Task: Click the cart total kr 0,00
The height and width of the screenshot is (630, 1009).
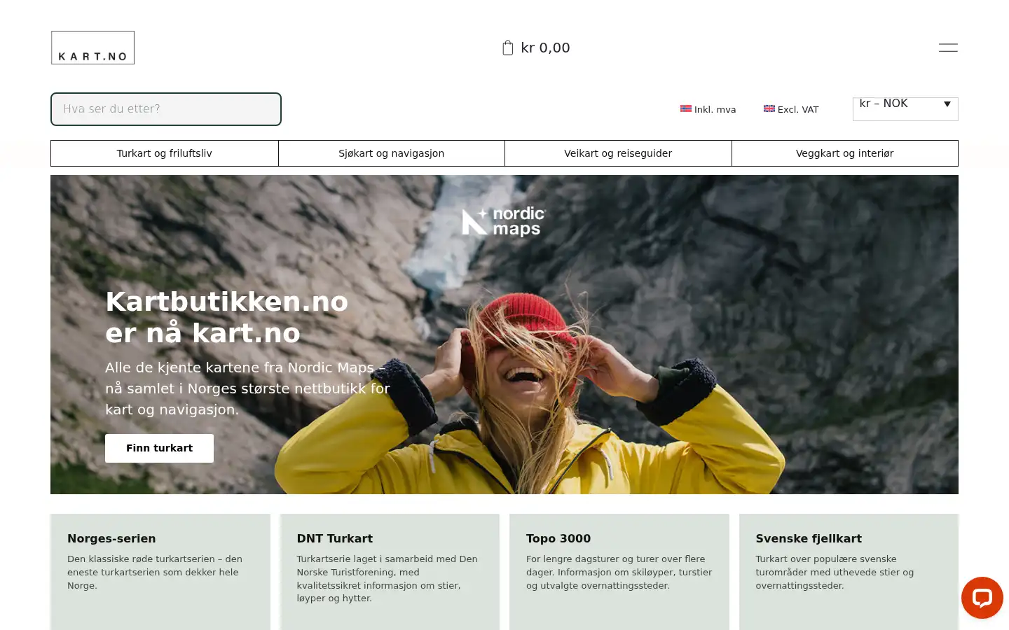Action: pos(545,48)
